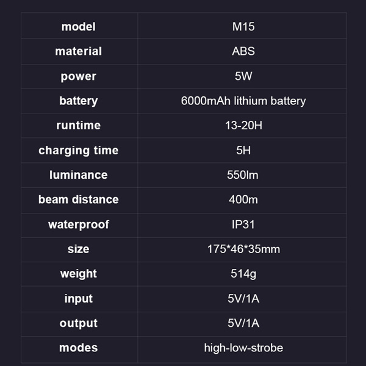Click the ABS material value

click(x=243, y=51)
